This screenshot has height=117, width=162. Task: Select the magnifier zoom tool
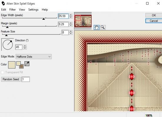(x=103, y=27)
